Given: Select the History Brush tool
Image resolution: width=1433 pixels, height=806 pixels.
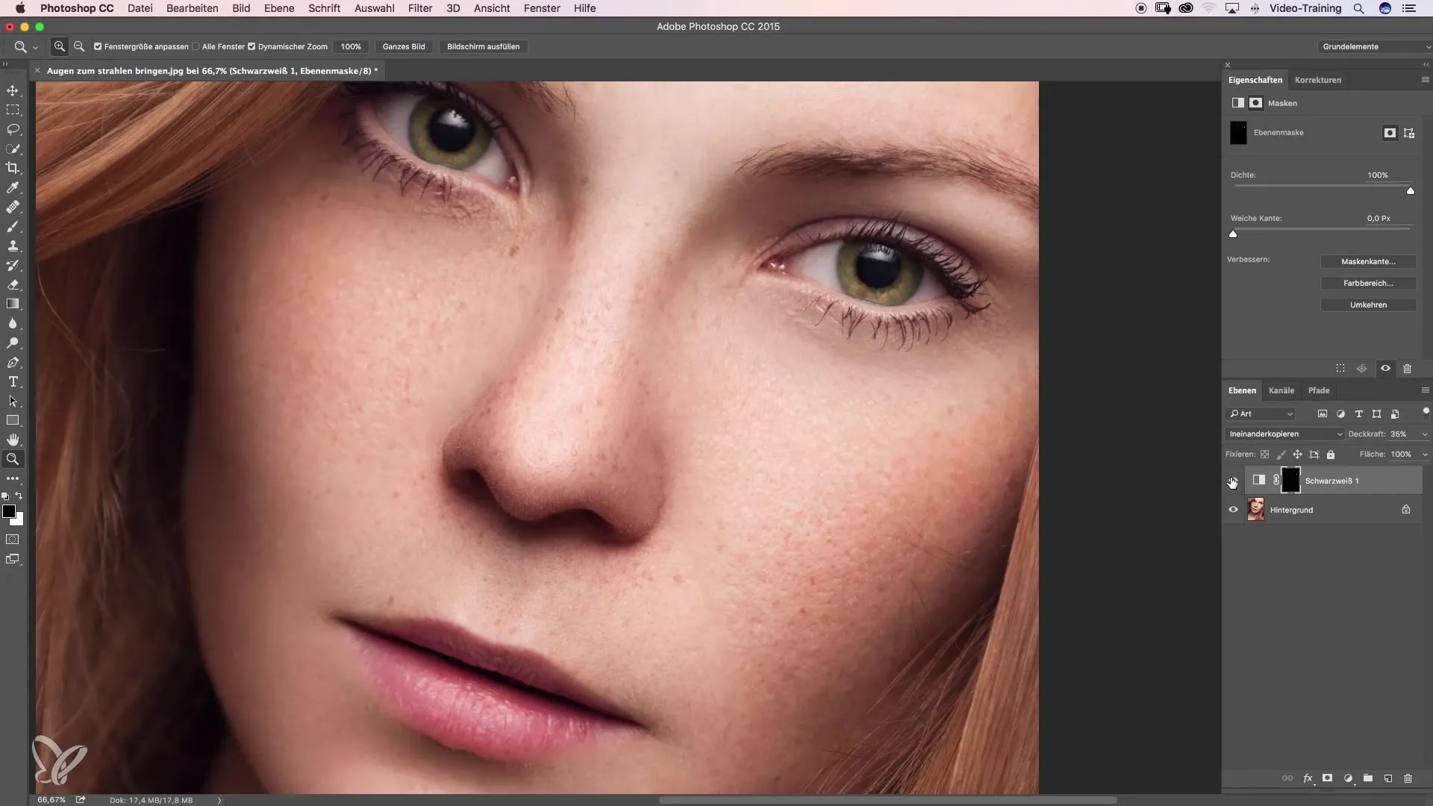Looking at the screenshot, I should [13, 265].
